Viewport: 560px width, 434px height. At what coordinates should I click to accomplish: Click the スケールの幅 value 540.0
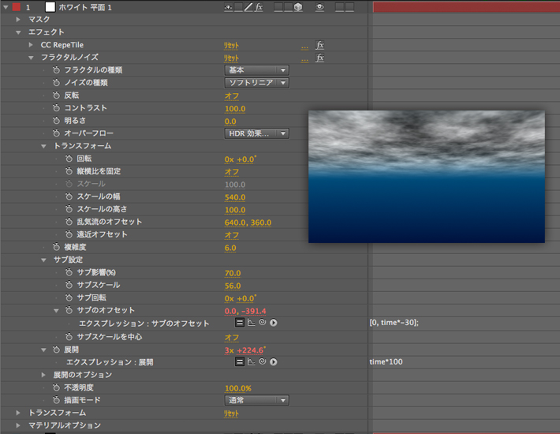pyautogui.click(x=235, y=196)
